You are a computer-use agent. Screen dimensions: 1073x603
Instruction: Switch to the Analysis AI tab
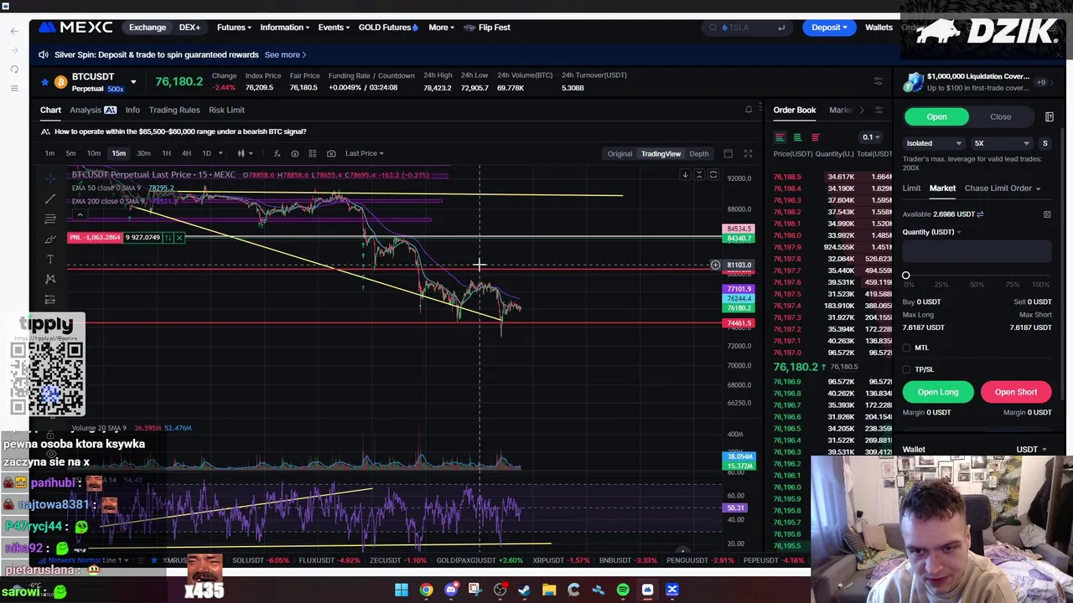[93, 110]
